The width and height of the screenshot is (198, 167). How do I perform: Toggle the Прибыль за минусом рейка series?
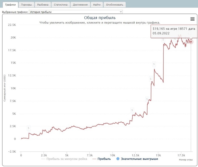click(x=64, y=159)
